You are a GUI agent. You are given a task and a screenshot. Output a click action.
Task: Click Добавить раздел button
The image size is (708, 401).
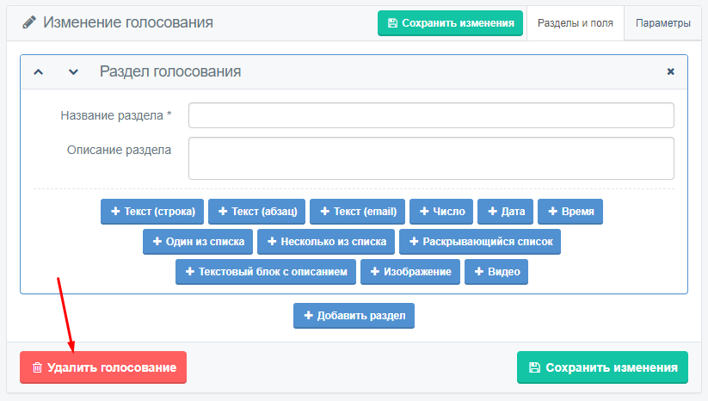point(354,316)
